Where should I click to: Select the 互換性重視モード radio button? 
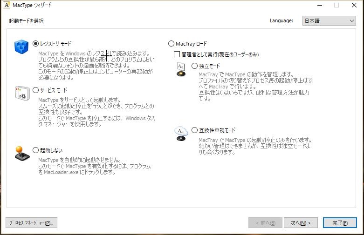point(194,130)
